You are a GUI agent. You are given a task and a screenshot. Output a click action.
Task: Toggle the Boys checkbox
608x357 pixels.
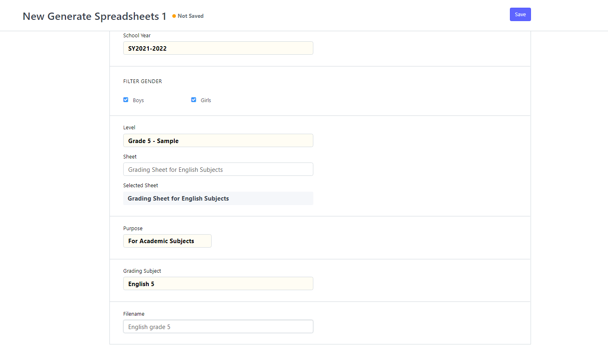click(x=126, y=100)
